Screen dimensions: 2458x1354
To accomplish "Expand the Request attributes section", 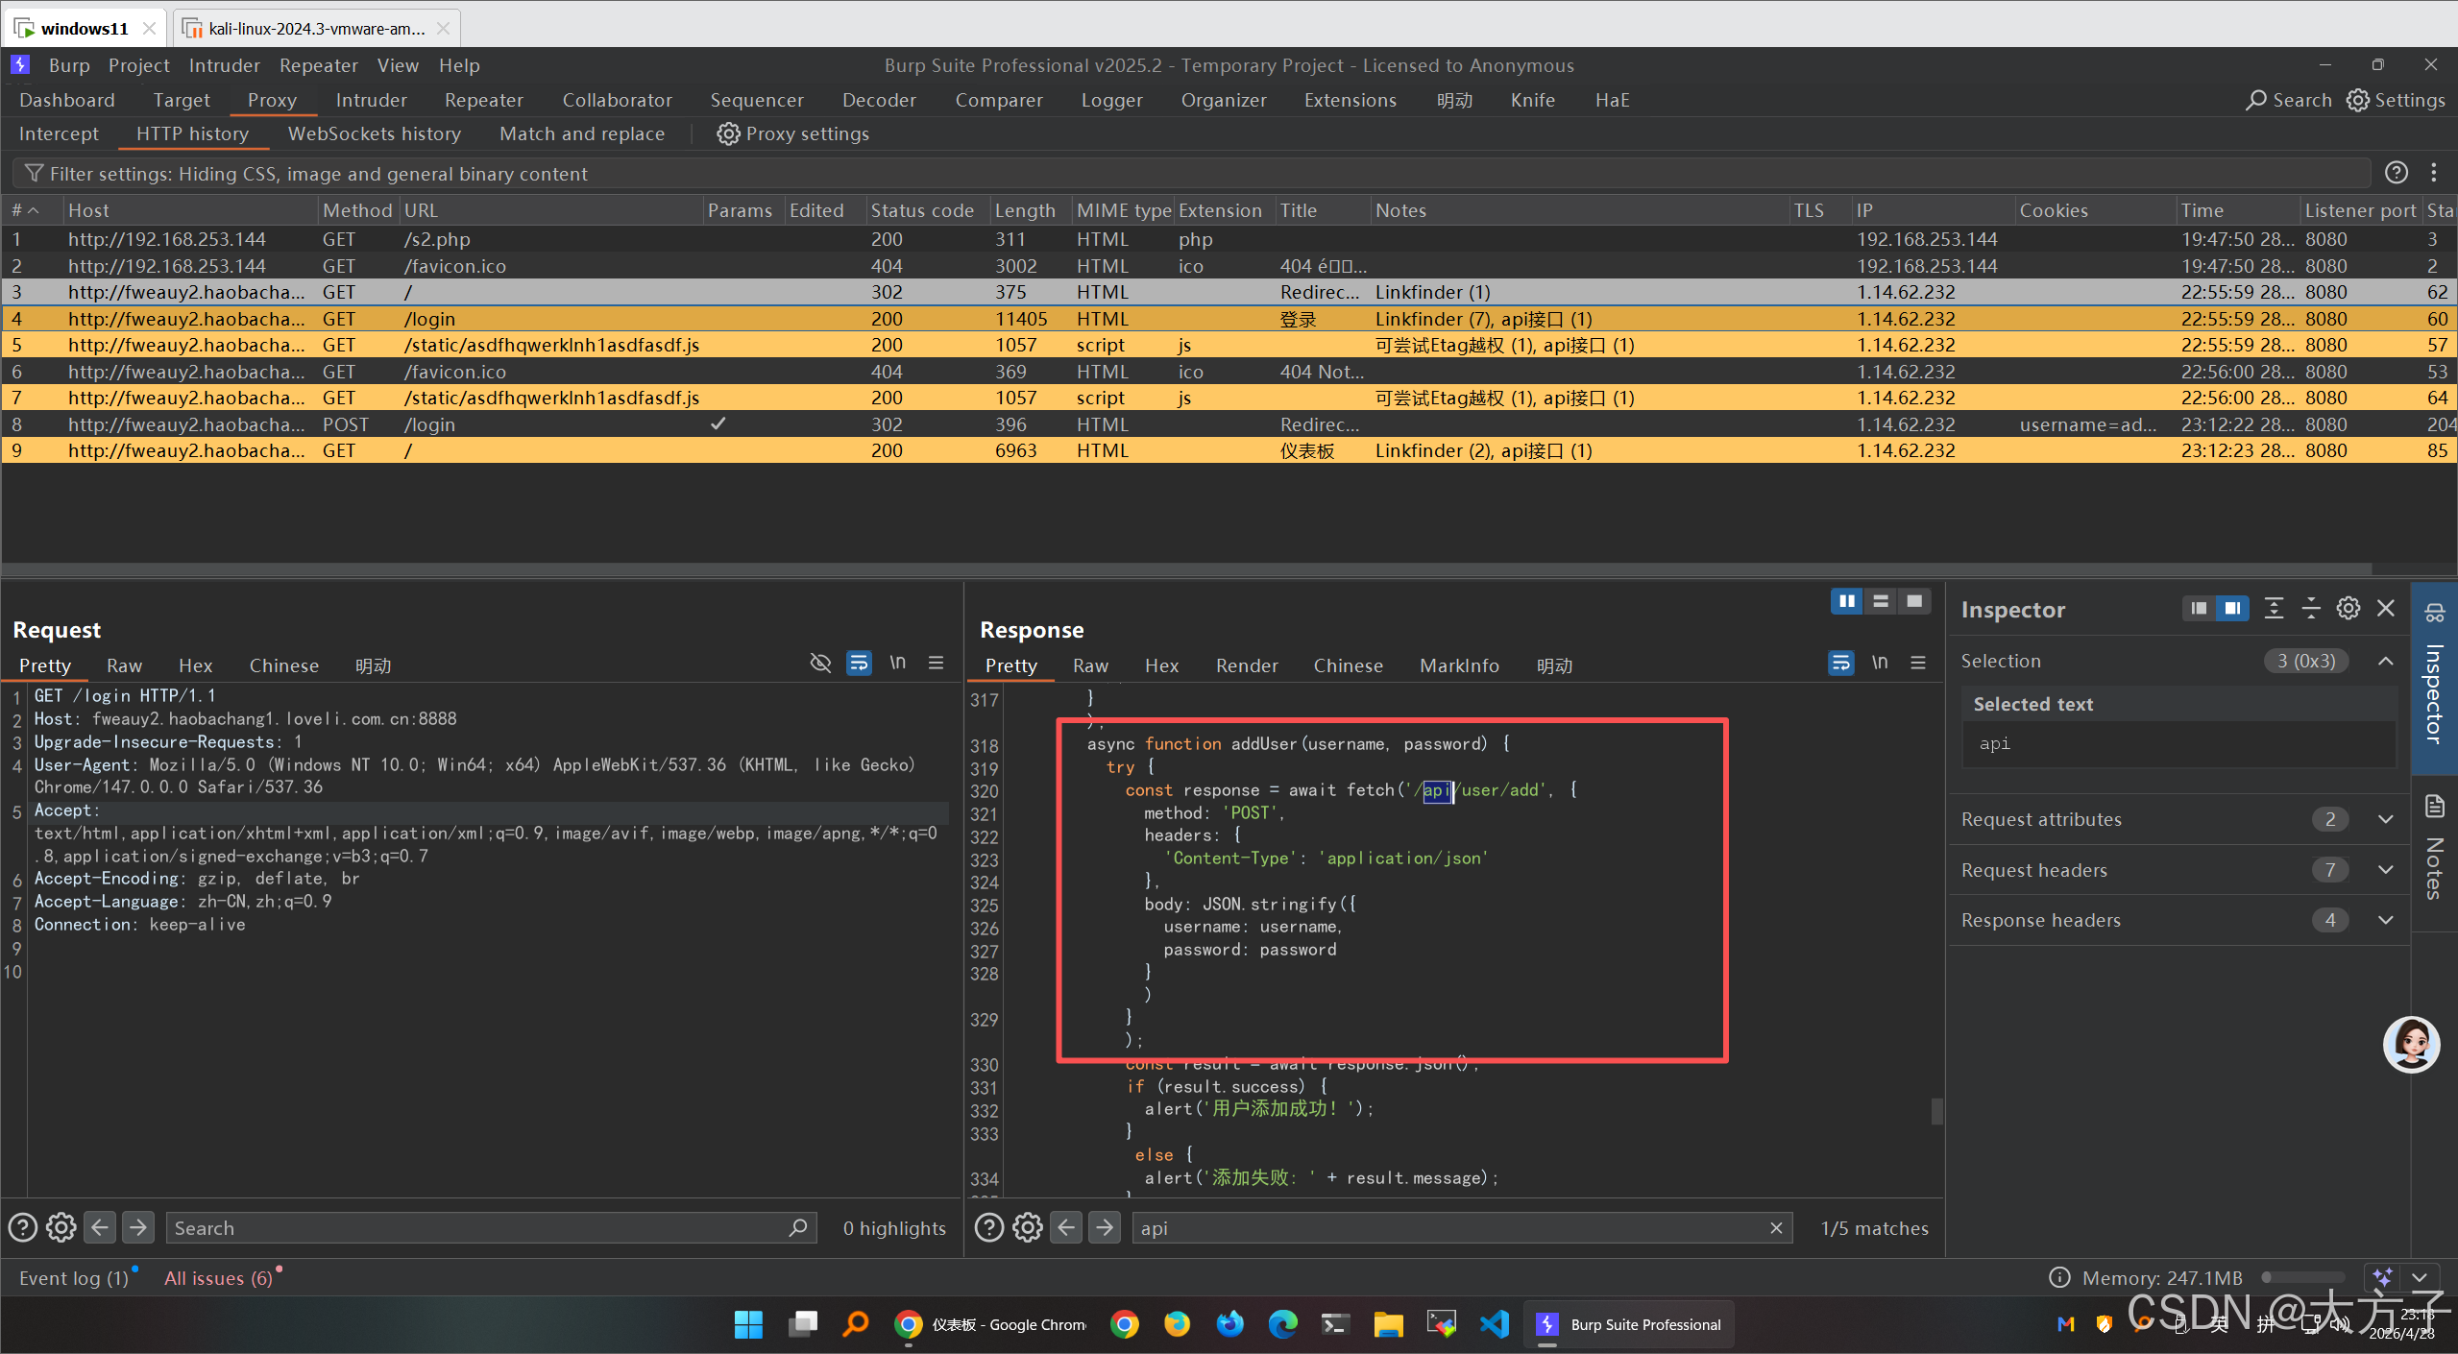I will (2385, 819).
